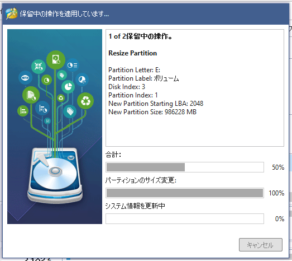This screenshot has height=261, width=292.
Task: Click the green hard-drive circle at tree top
Action: click(56, 60)
